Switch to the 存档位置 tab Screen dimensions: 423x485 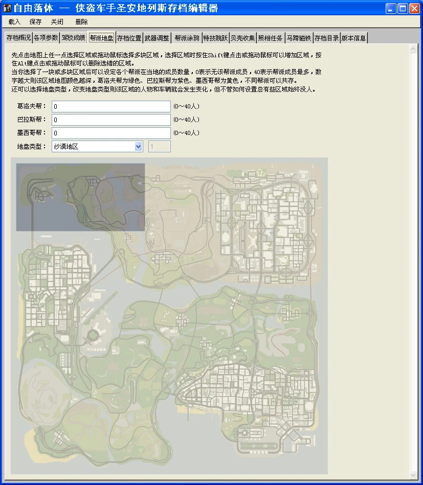[x=129, y=38]
